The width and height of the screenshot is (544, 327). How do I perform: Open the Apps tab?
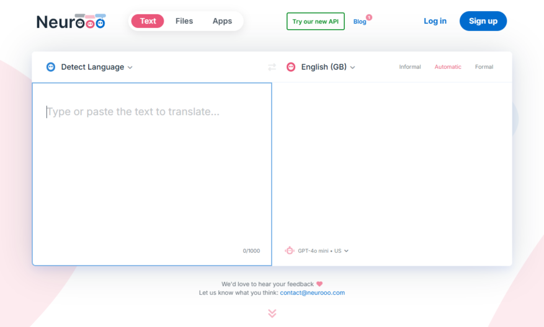222,21
